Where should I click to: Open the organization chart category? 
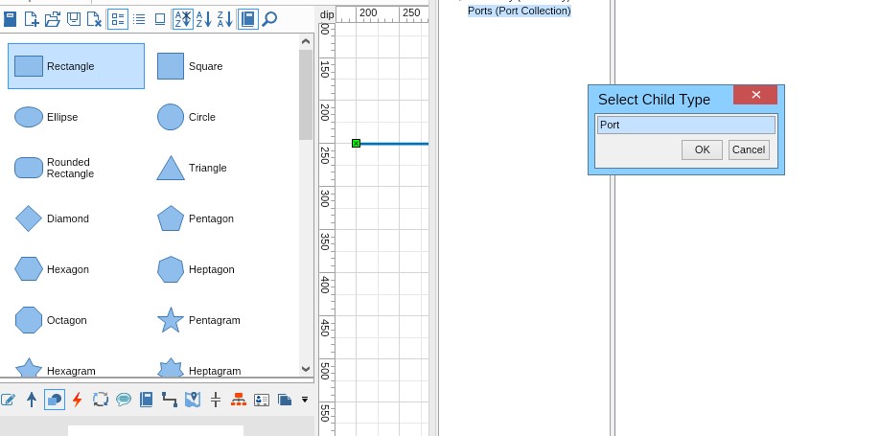coord(239,400)
